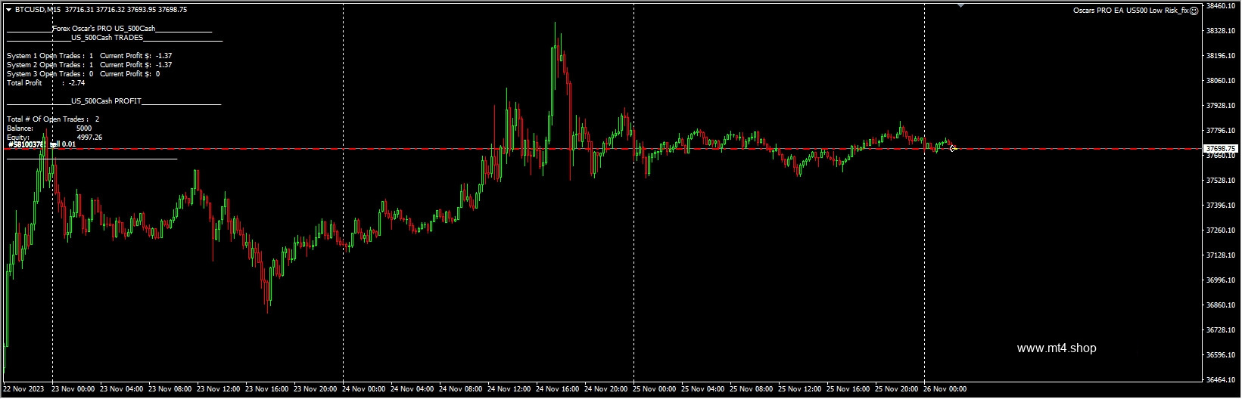
Task: Click the BTCUSD,M15 chart title text
Action: tap(38, 10)
